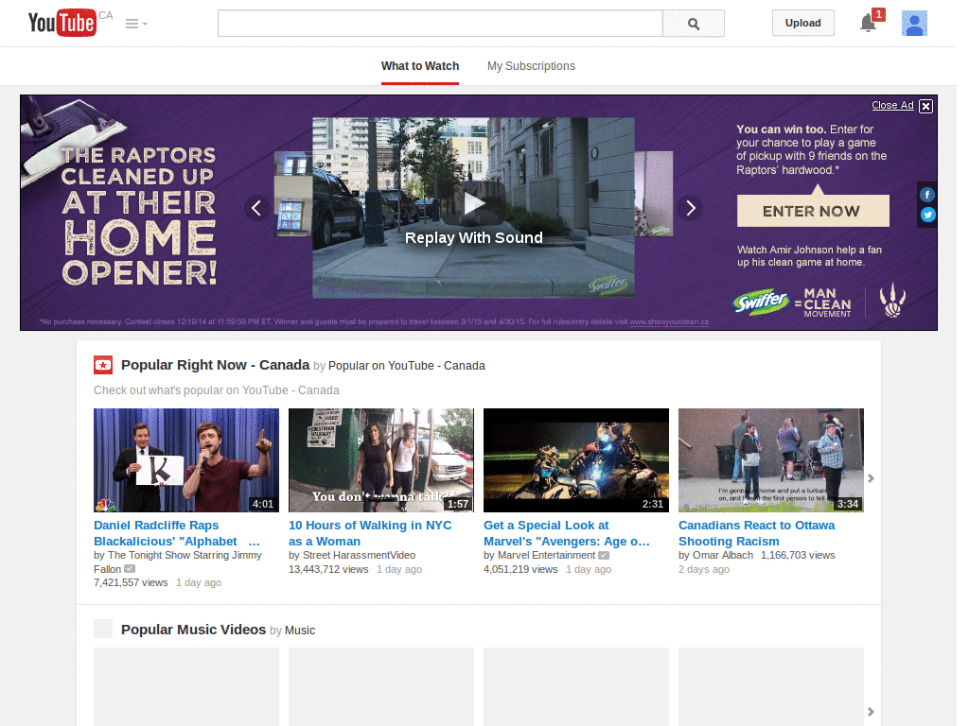Play the ad video replay button
Screen dimensions: 969x726
click(x=474, y=203)
